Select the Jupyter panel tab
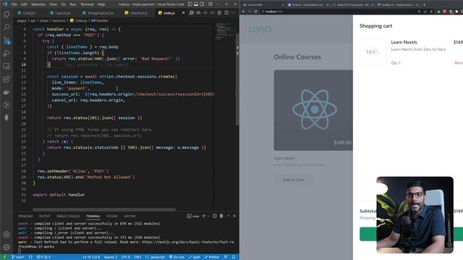This screenshot has width=463, height=260. click(129, 217)
